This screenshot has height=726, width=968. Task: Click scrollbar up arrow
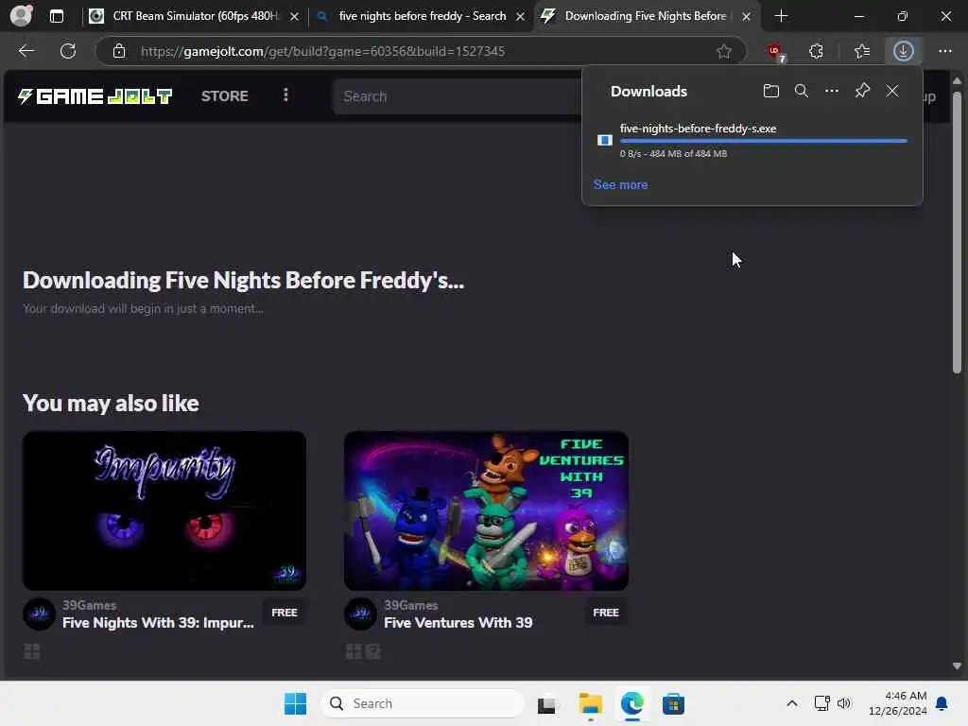[x=957, y=81]
